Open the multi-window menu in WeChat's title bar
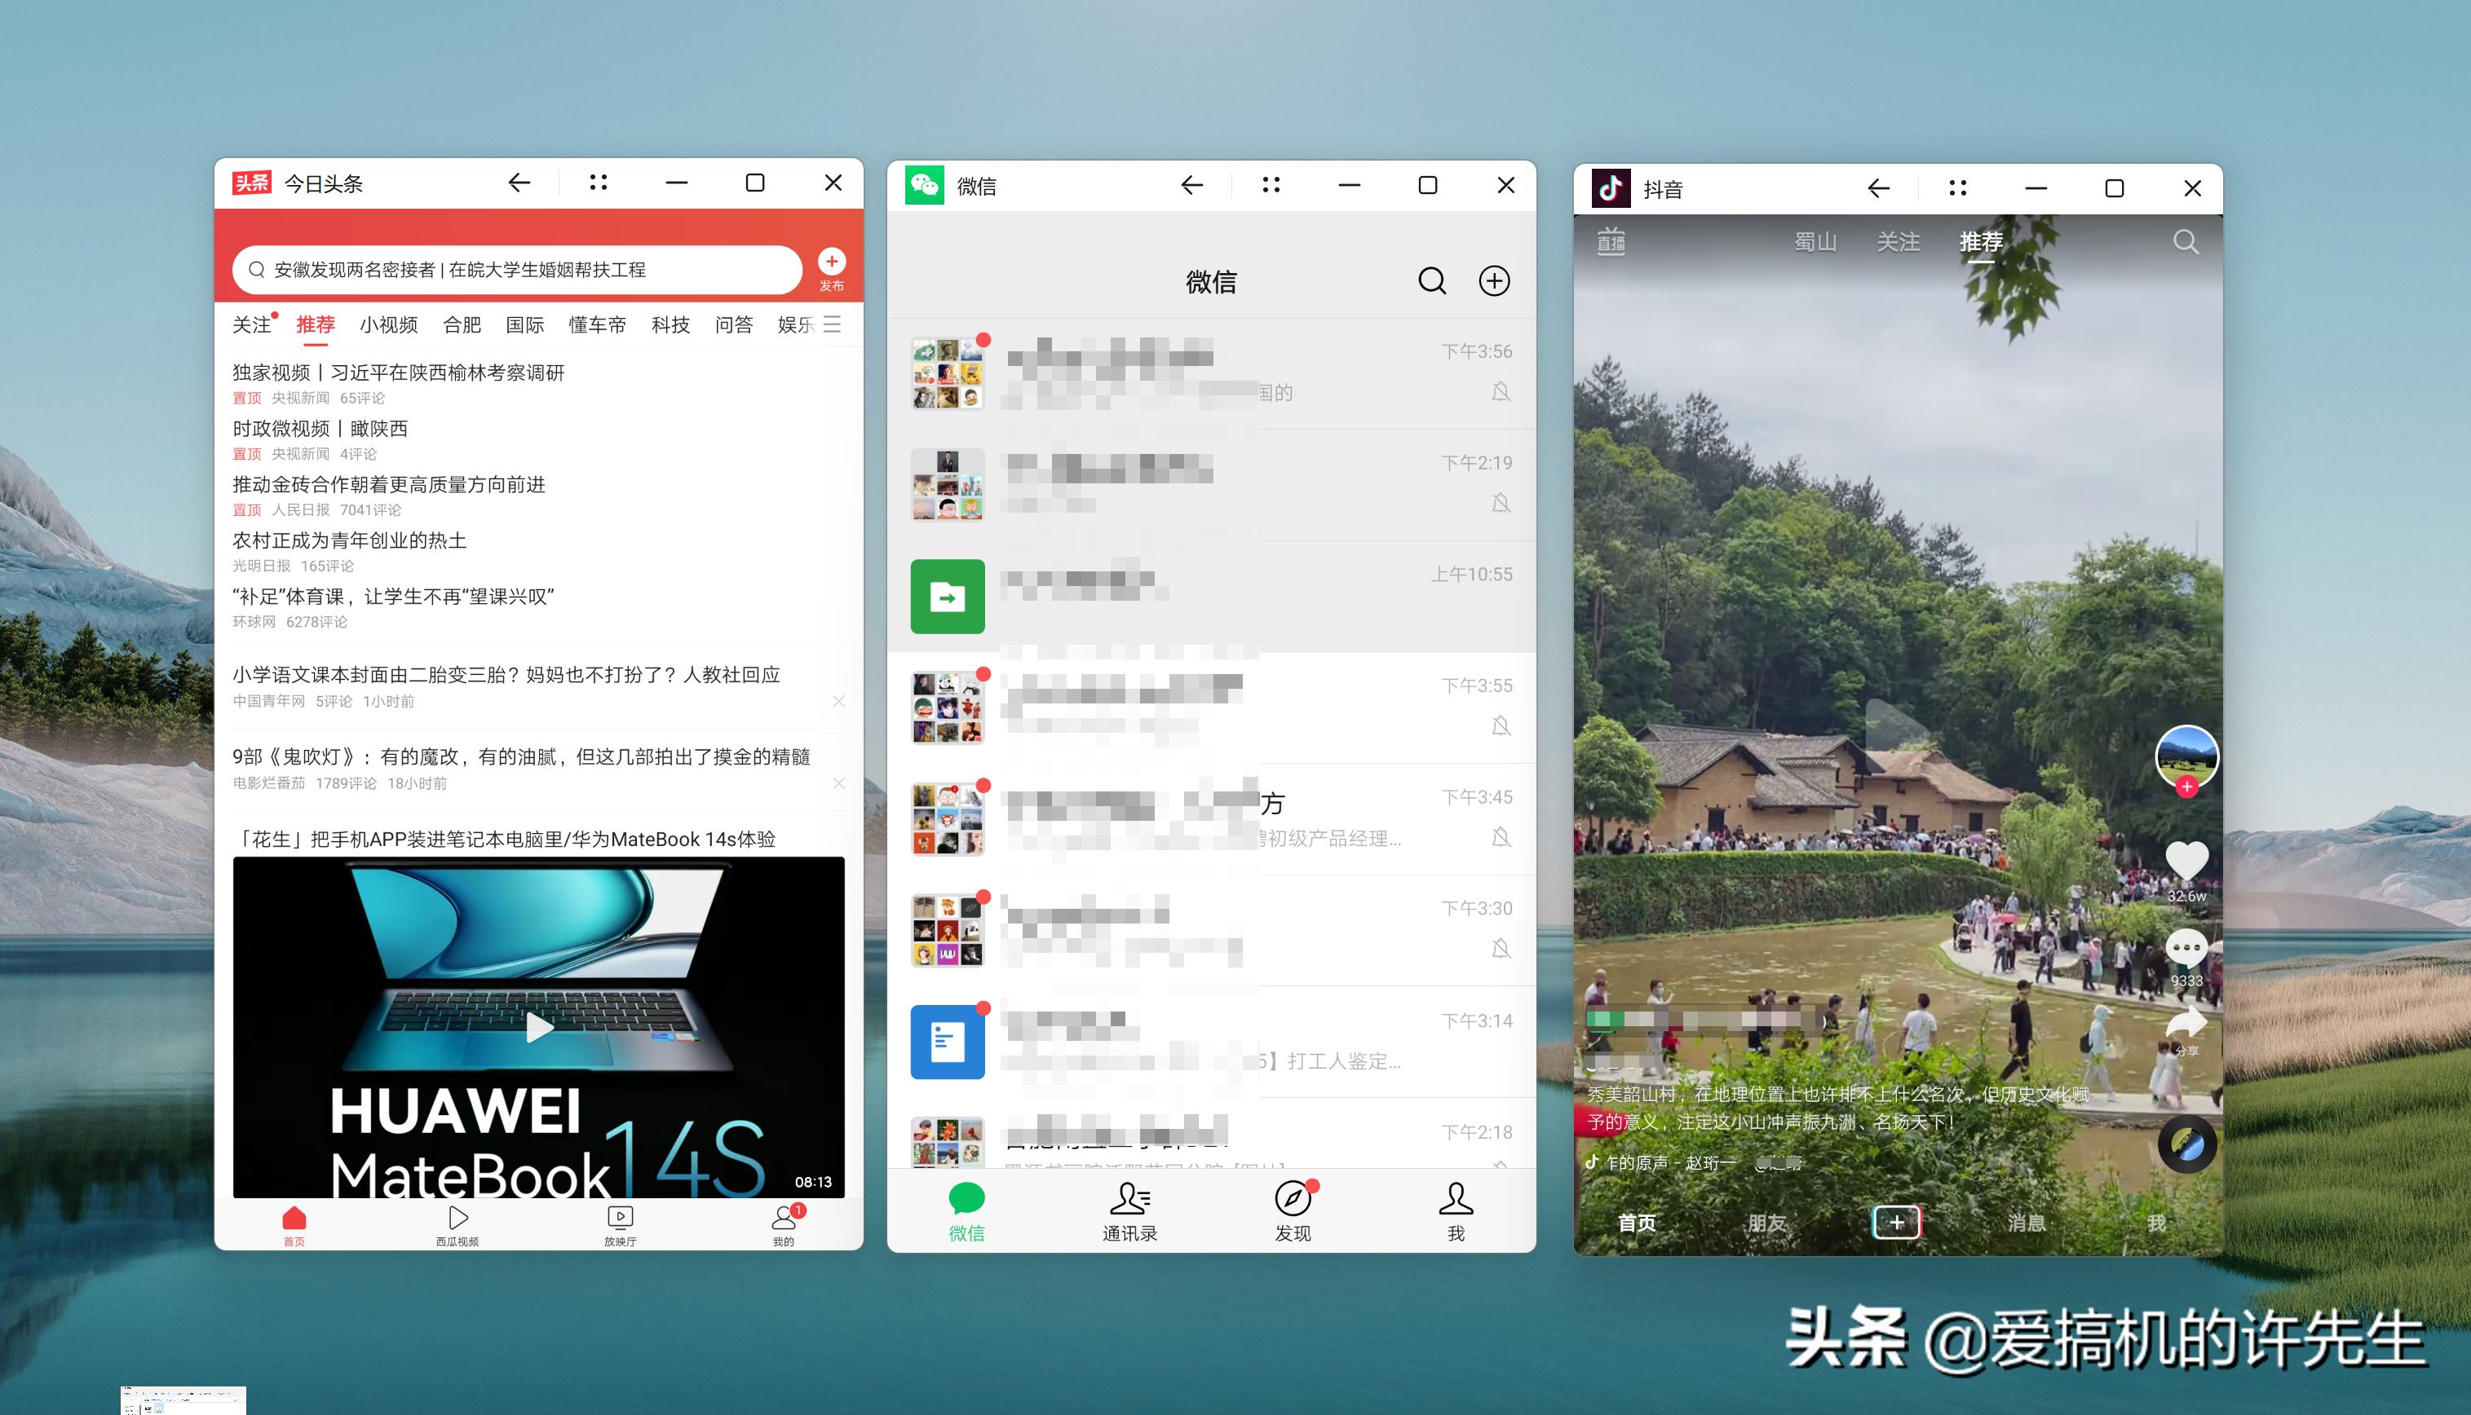Image resolution: width=2471 pixels, height=1415 pixels. (x=1271, y=185)
